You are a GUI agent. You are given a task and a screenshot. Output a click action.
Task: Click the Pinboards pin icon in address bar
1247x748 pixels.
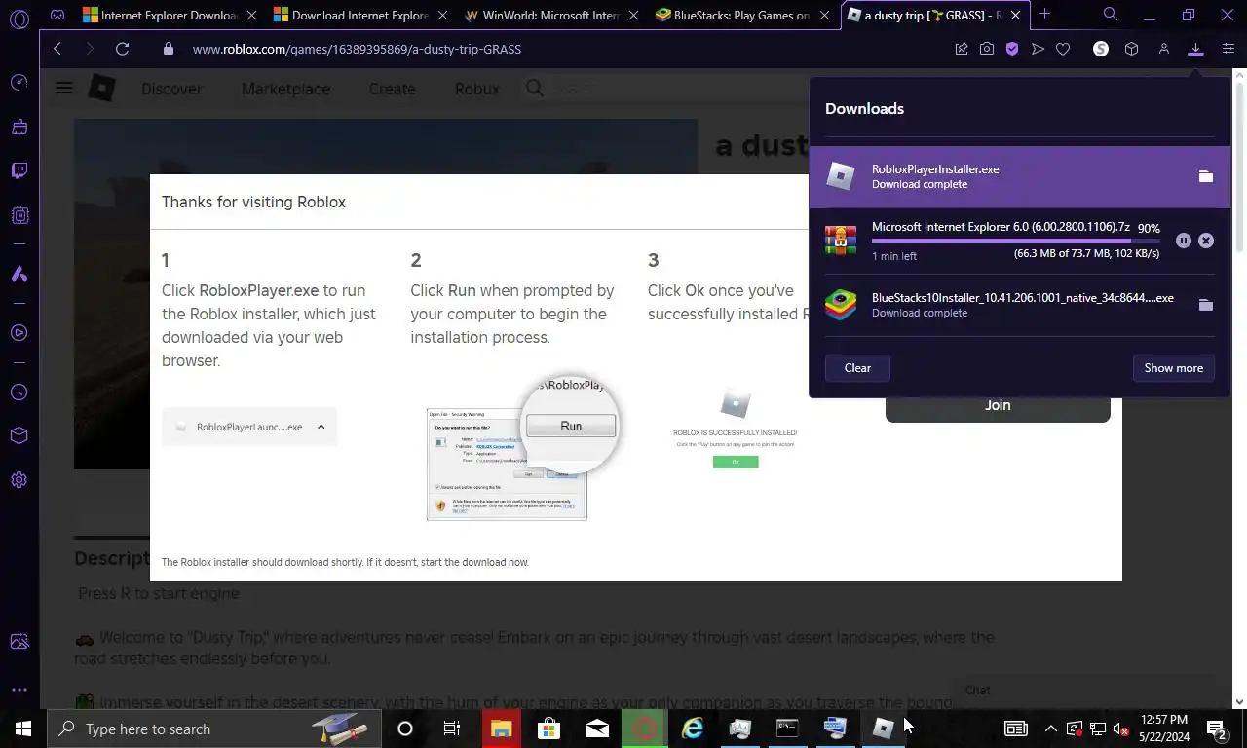coord(962,49)
